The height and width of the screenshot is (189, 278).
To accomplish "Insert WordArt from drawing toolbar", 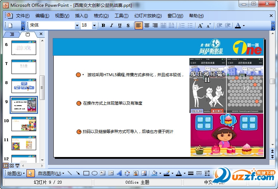I will 119,173.
